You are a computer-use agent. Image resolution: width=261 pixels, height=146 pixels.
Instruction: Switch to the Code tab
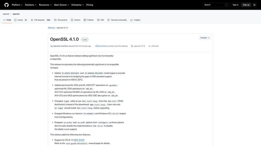[x=7, y=20]
